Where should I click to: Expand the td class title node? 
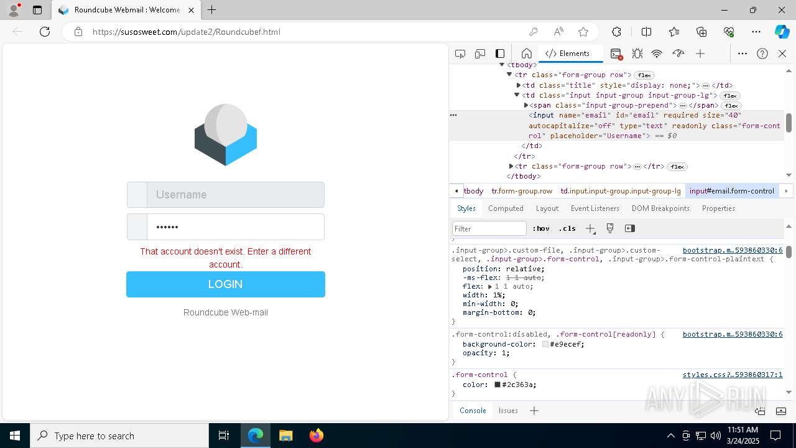tap(519, 85)
